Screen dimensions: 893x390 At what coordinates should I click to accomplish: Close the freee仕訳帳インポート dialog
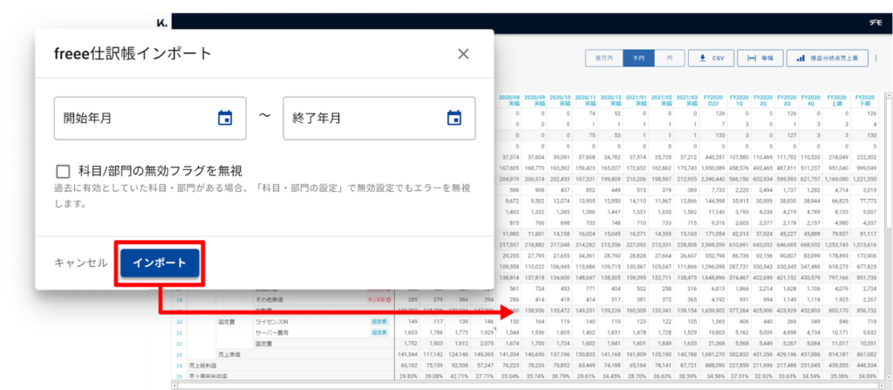click(x=464, y=54)
